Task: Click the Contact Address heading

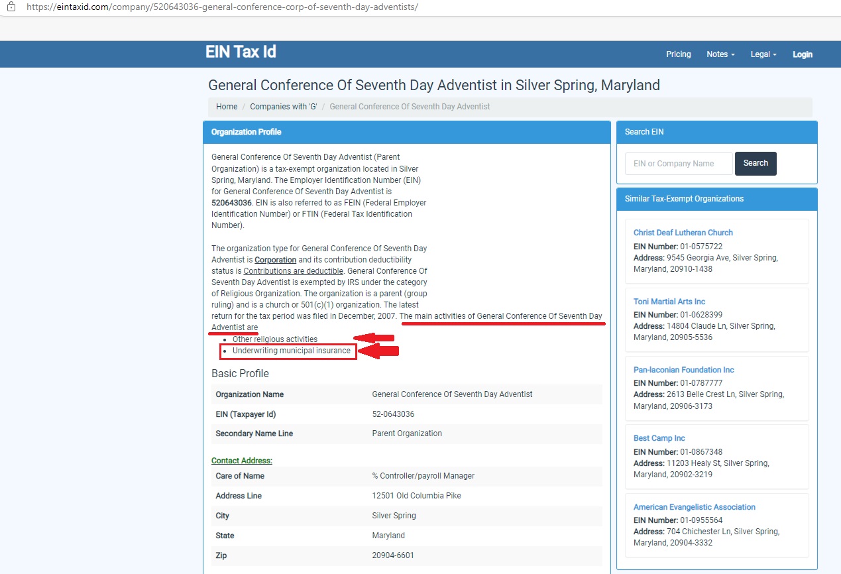Action: (241, 461)
